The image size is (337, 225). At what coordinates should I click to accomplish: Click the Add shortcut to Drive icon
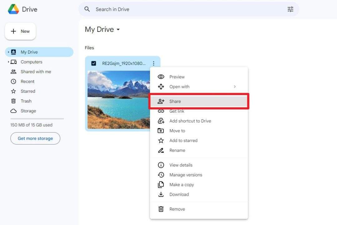point(161,121)
